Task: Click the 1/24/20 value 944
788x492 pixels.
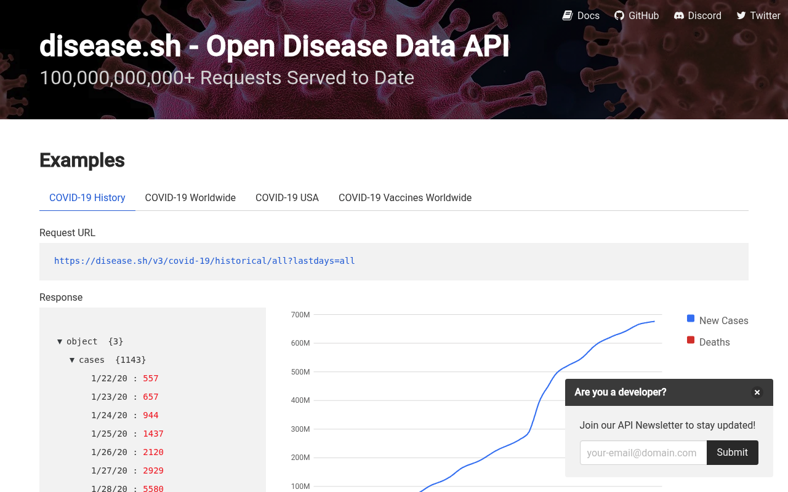Action: click(151, 415)
